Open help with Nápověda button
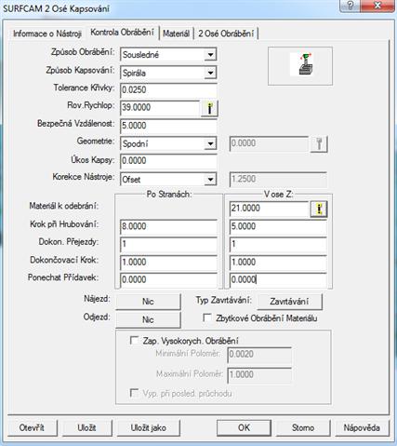Screen dimensions: 397x446 (362, 427)
